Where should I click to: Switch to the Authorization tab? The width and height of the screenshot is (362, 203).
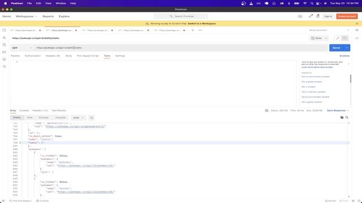coord(33,56)
